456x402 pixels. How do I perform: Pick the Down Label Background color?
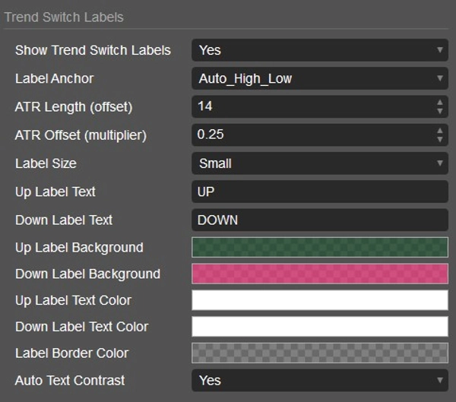(319, 274)
